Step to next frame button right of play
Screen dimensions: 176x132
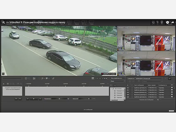click(40, 99)
